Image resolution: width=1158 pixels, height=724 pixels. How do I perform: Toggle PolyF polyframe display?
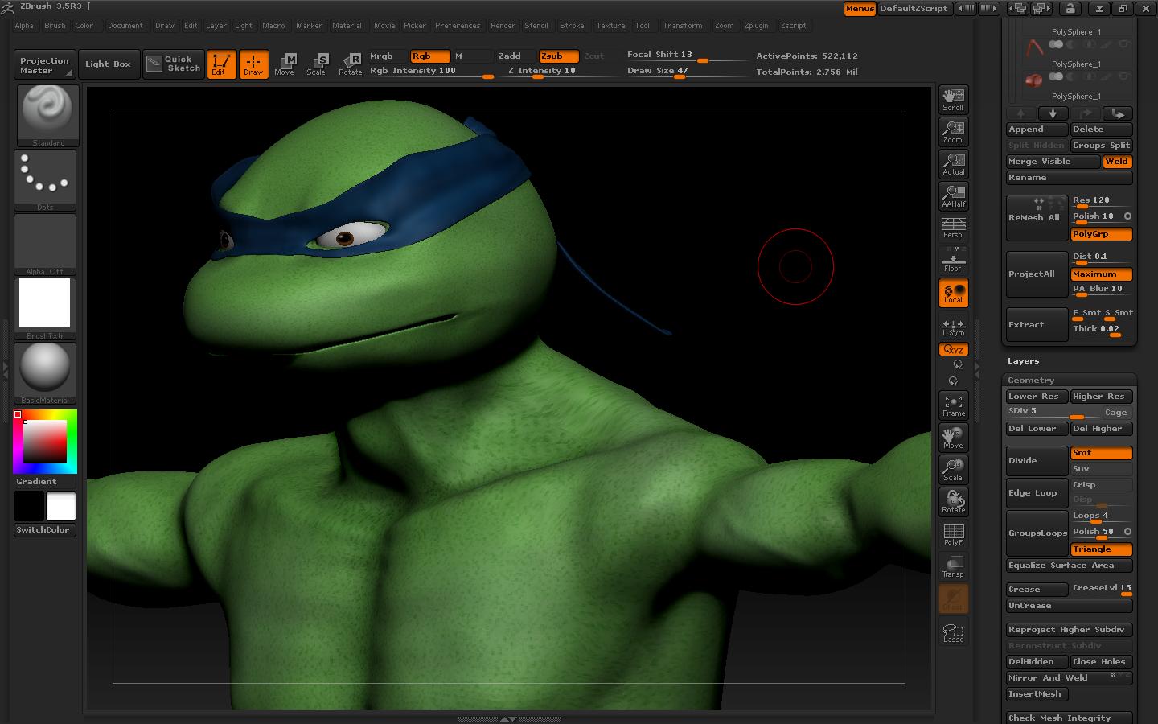[953, 534]
